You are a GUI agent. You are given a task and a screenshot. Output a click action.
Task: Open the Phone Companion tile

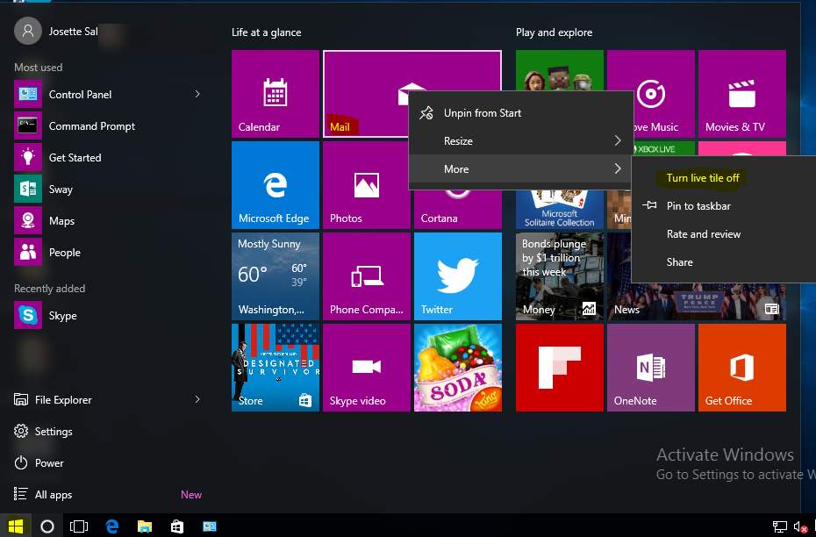click(x=367, y=276)
